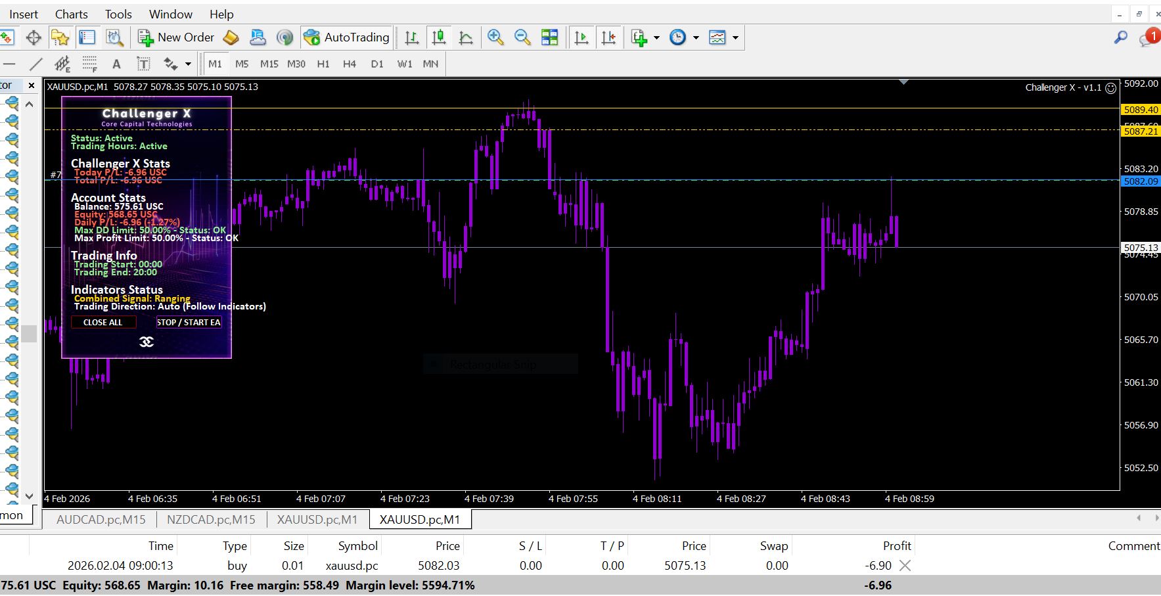Click the Zoom In magnifier icon
The height and width of the screenshot is (596, 1161).
point(495,37)
